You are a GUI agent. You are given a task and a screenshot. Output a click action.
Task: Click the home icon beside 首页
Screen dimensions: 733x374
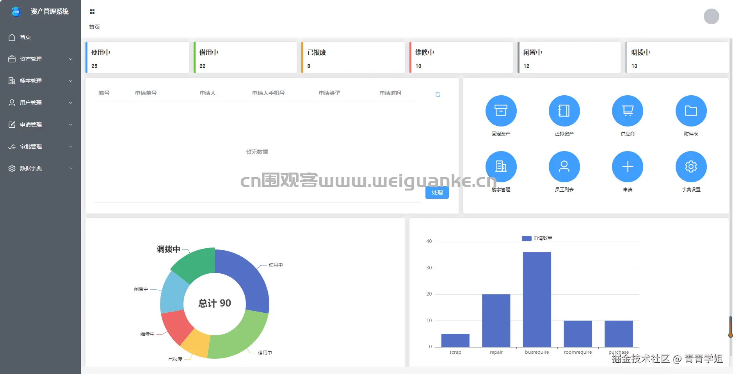pyautogui.click(x=12, y=37)
